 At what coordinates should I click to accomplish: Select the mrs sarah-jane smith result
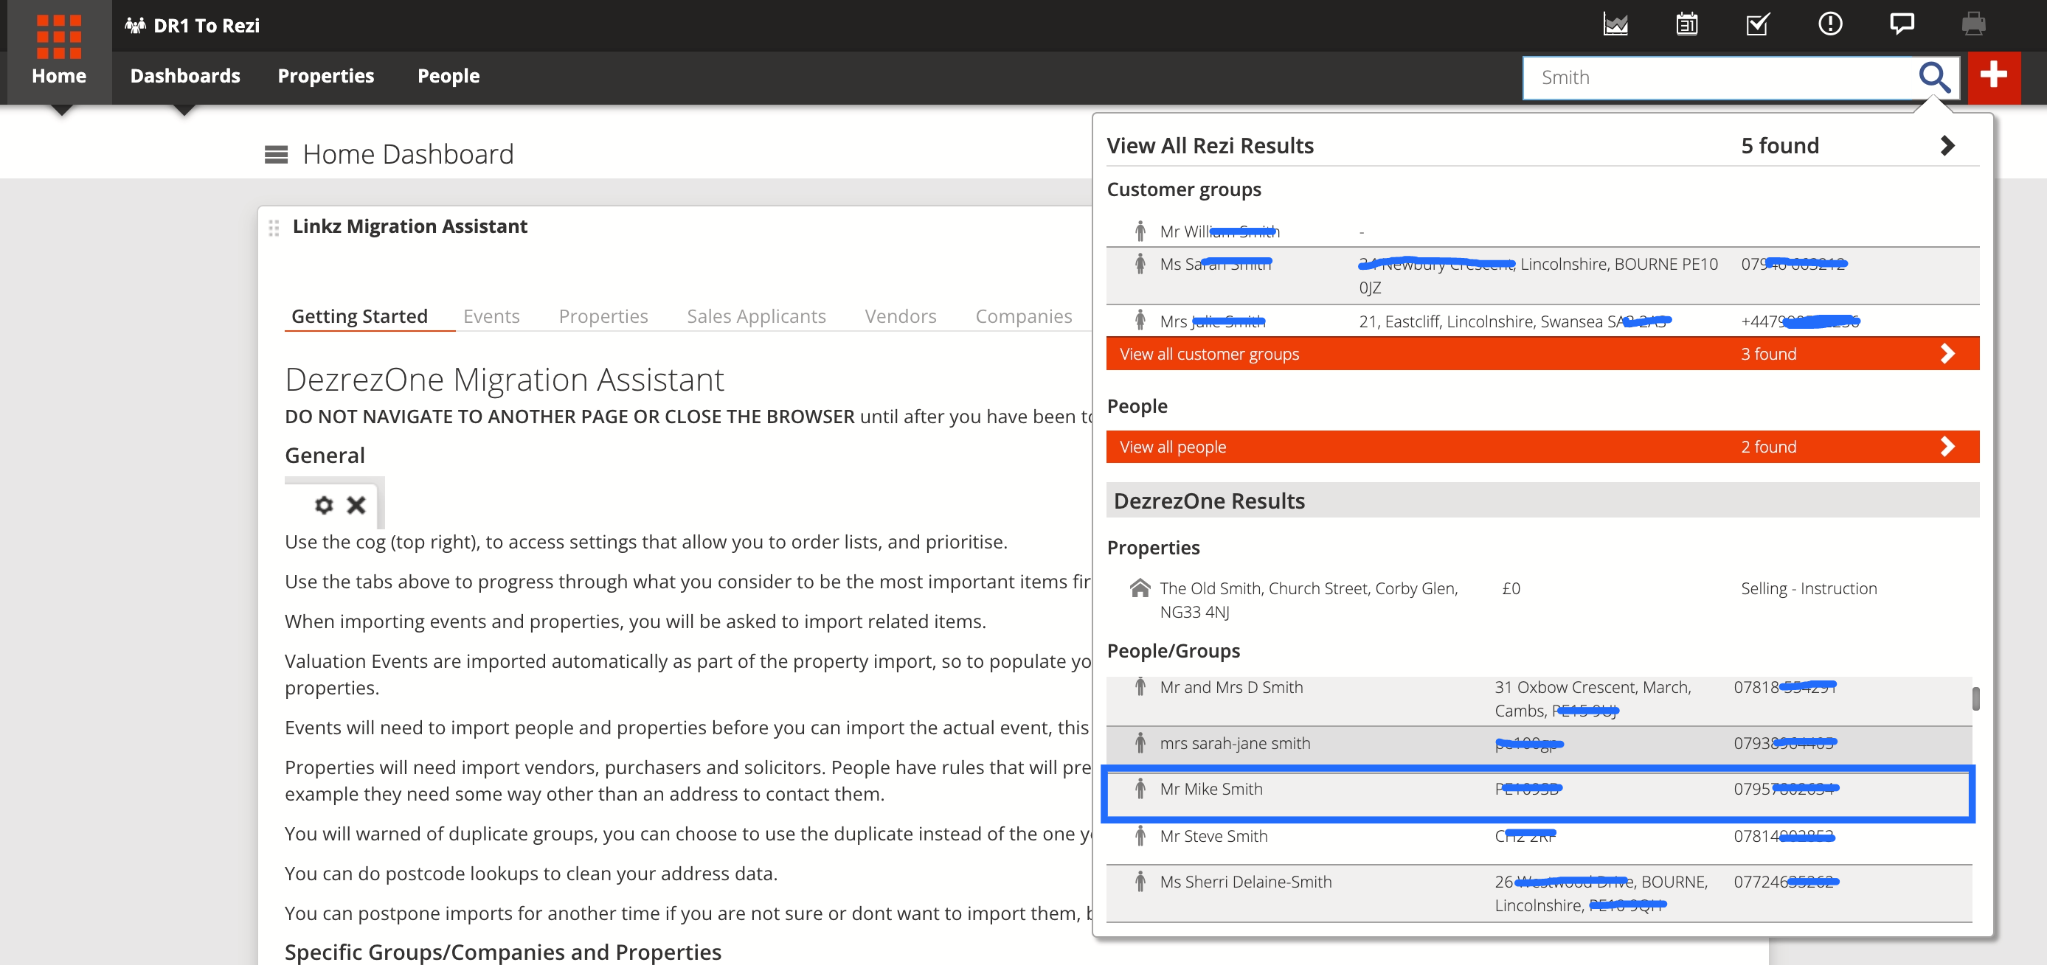[x=1539, y=747]
